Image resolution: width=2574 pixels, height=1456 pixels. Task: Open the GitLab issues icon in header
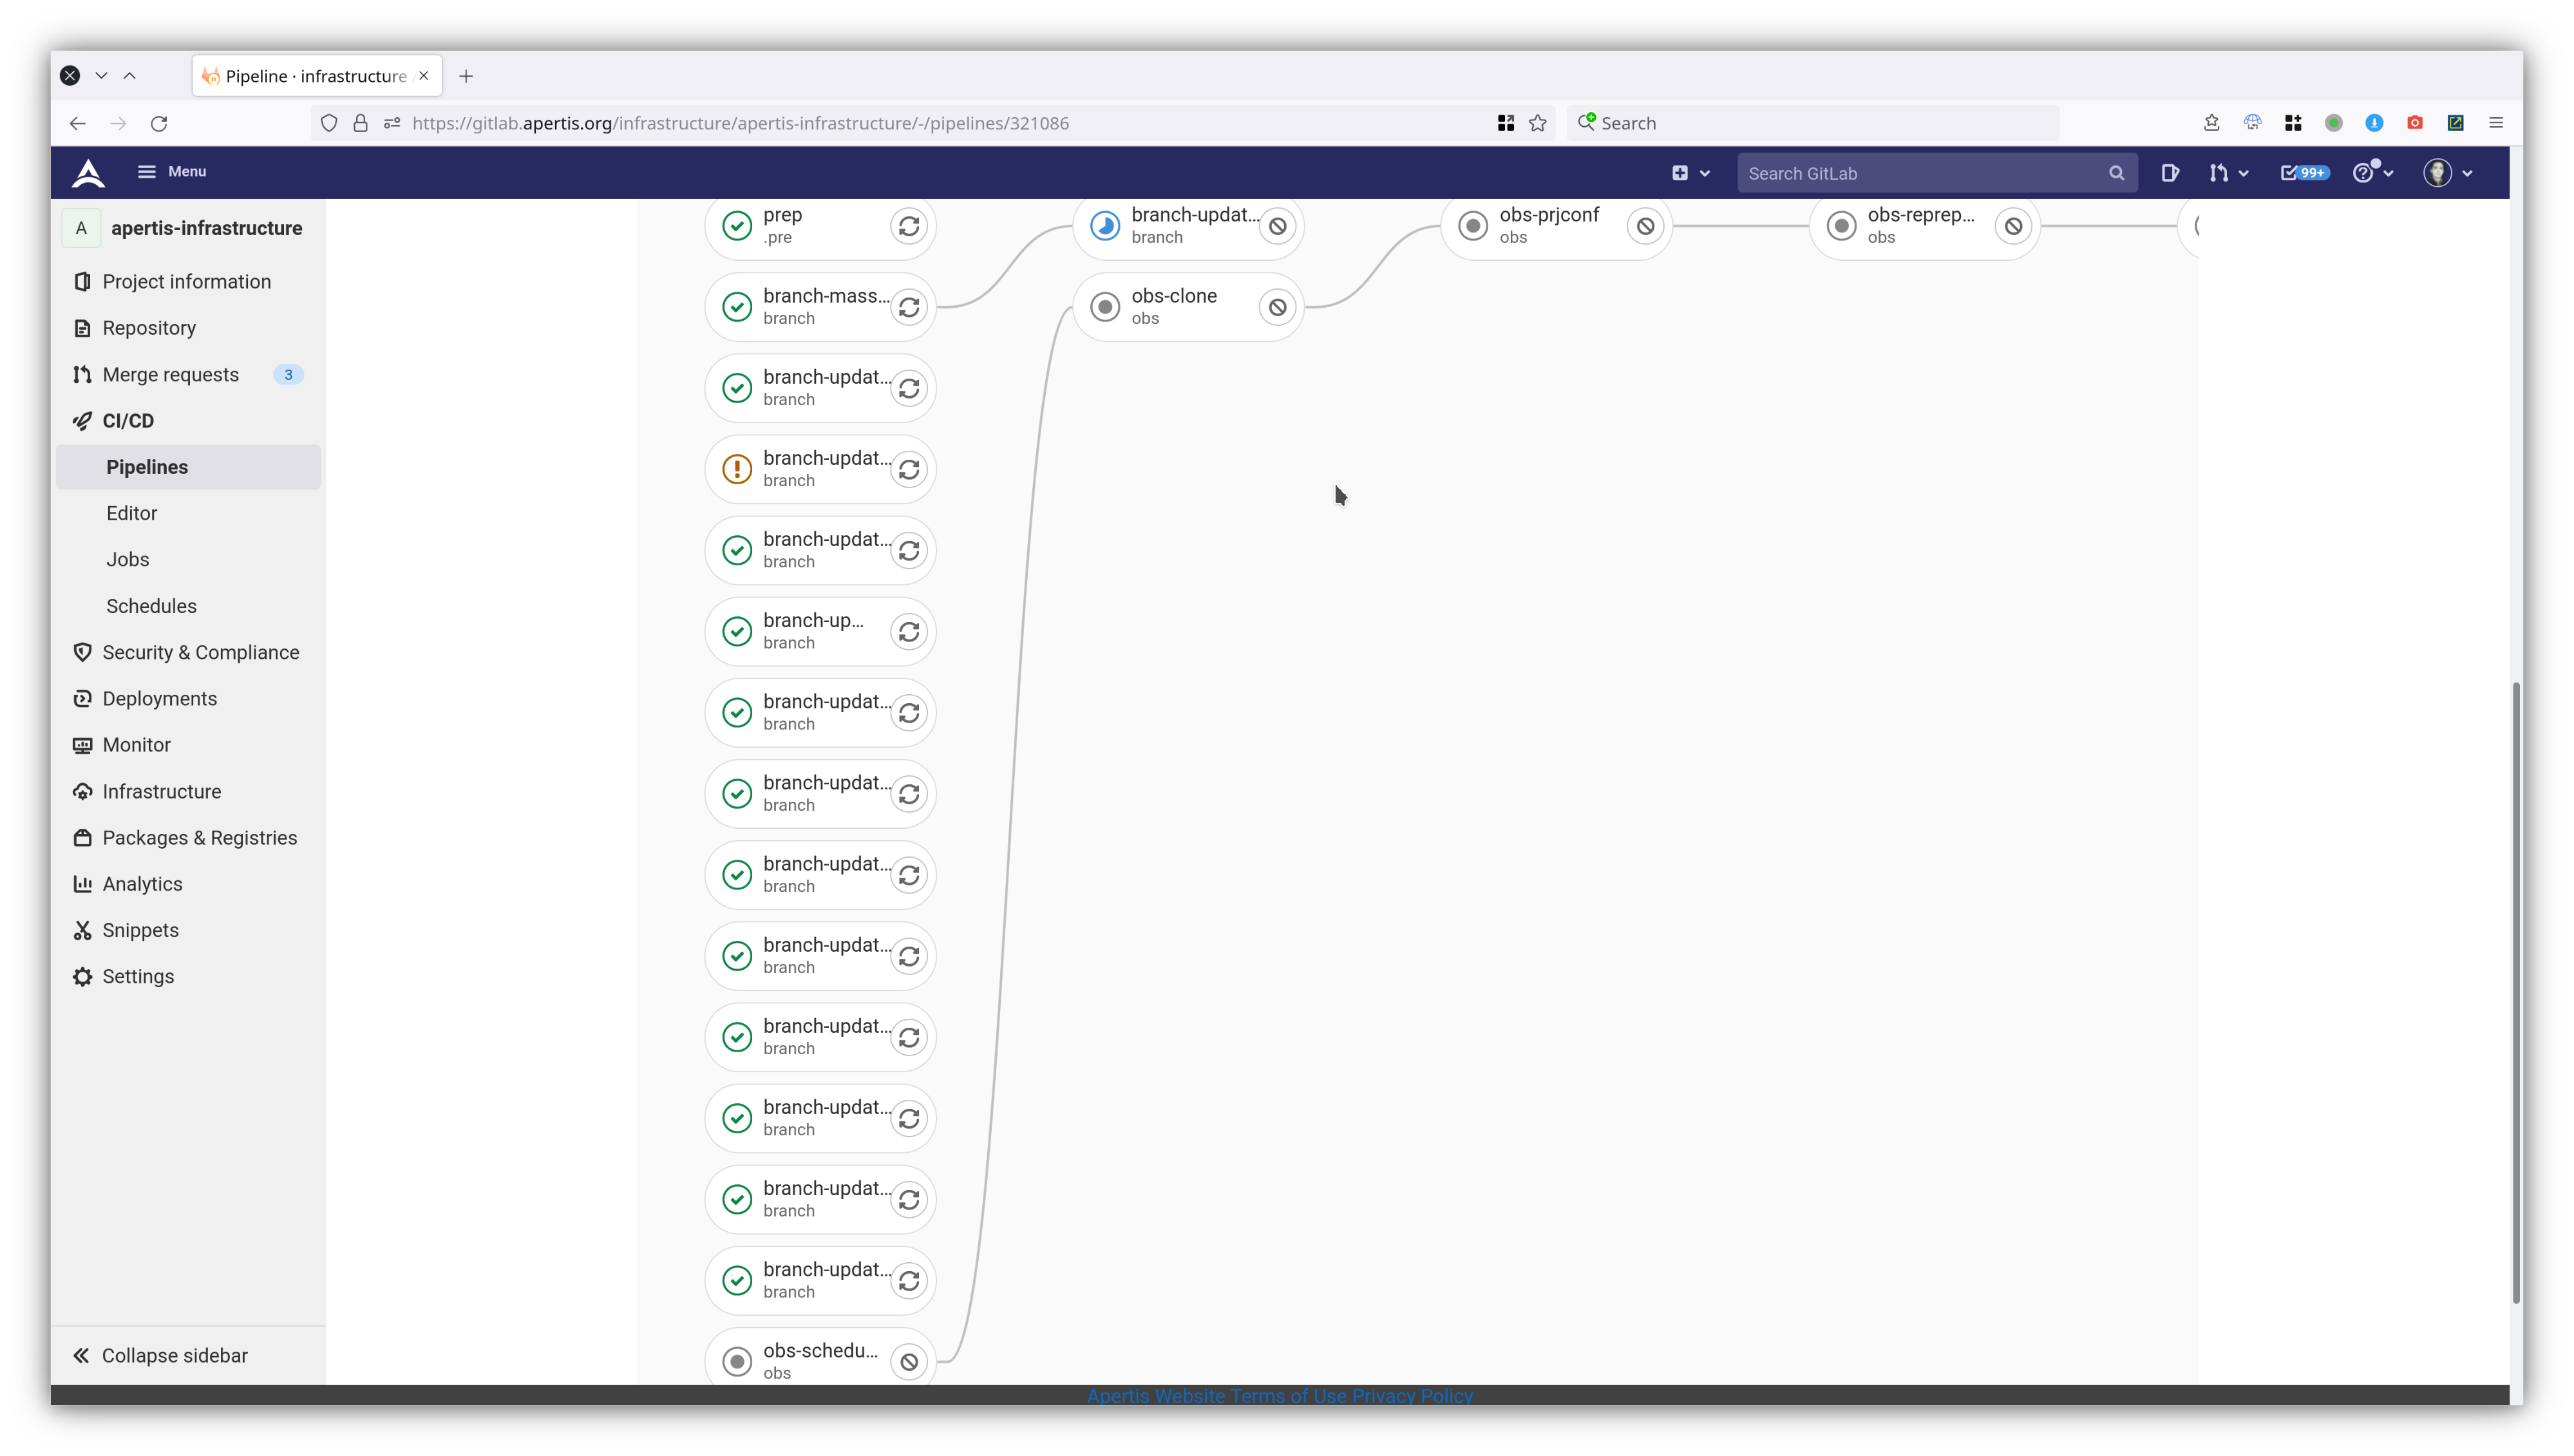coord(2169,173)
